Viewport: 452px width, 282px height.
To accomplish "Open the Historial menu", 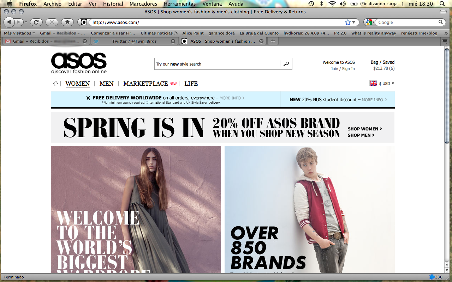I will pyautogui.click(x=113, y=4).
